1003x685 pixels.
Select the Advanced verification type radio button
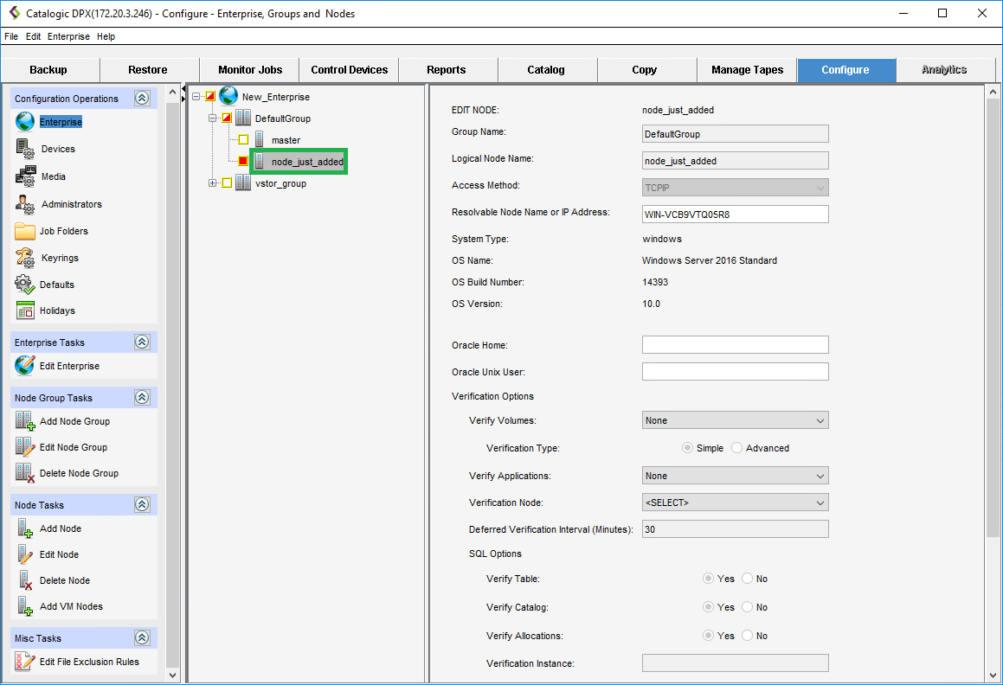click(737, 448)
